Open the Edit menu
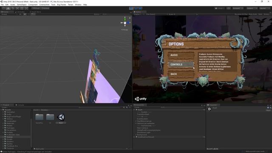Image resolution: width=272 pixels, height=153 pixels. (x=7, y=5)
